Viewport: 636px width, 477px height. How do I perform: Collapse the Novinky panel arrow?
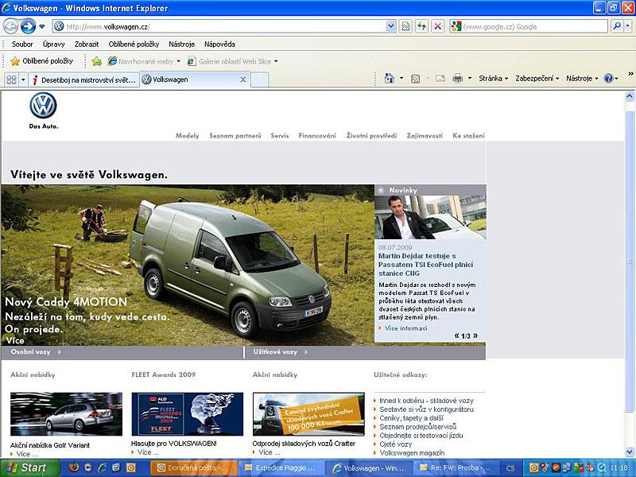[381, 190]
